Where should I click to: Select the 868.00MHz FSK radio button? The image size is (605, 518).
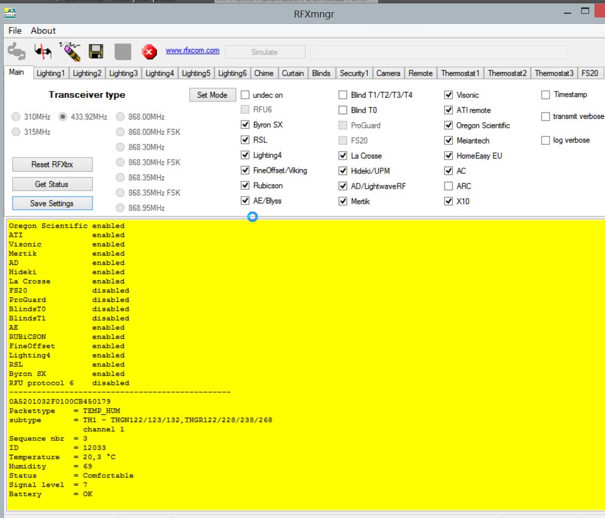120,132
